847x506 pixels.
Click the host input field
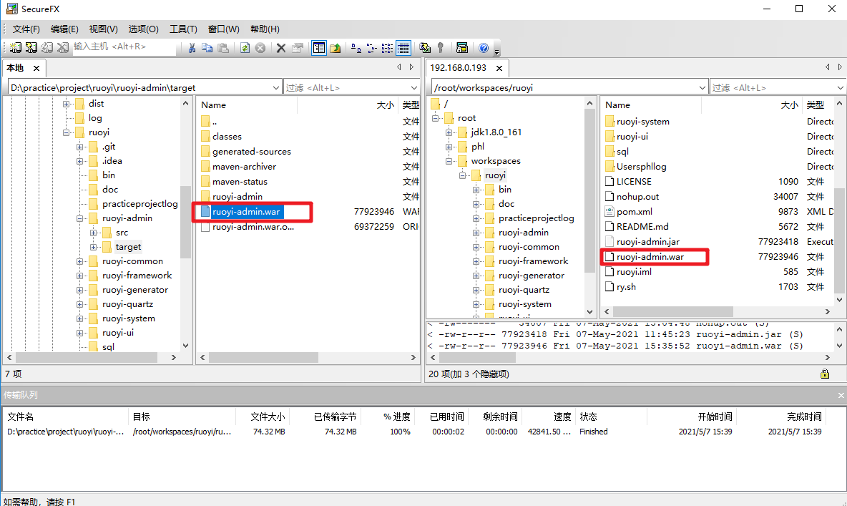(124, 47)
